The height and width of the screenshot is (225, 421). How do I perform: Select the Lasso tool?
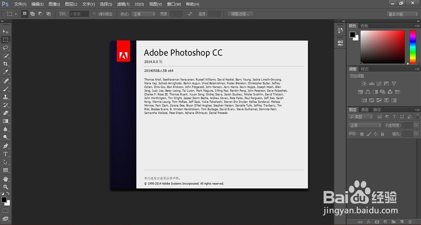(5, 48)
